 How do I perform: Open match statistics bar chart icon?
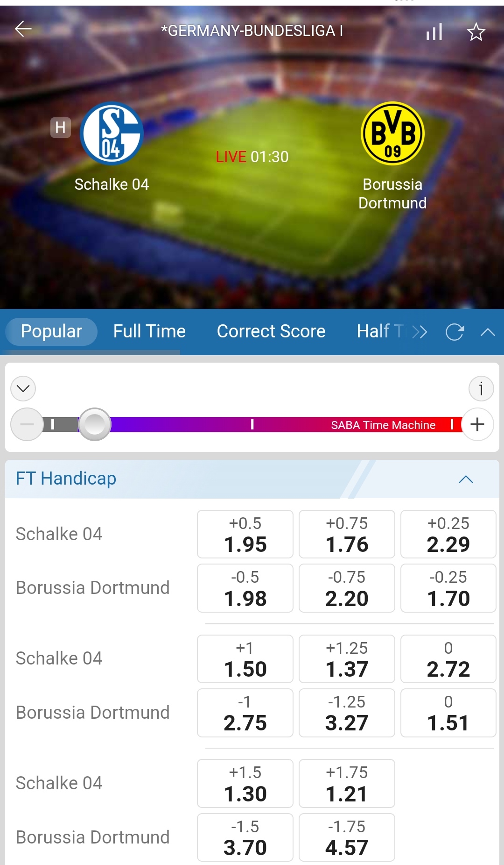coord(434,32)
